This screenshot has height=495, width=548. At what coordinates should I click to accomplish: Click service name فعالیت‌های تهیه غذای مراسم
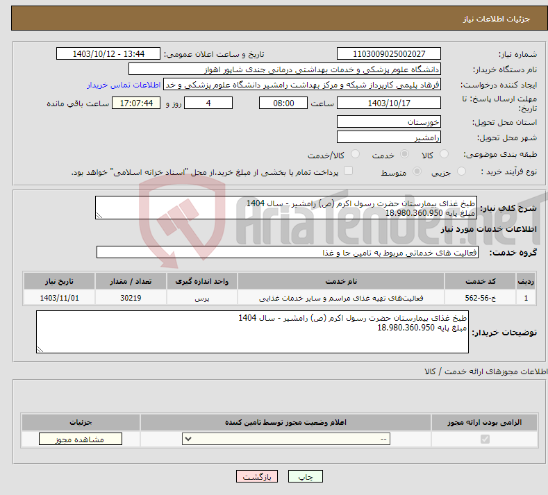click(341, 298)
